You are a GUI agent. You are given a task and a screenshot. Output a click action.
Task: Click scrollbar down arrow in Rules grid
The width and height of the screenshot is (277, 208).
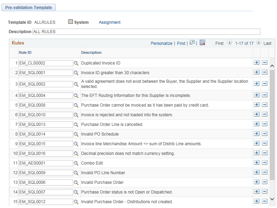pos(272,199)
